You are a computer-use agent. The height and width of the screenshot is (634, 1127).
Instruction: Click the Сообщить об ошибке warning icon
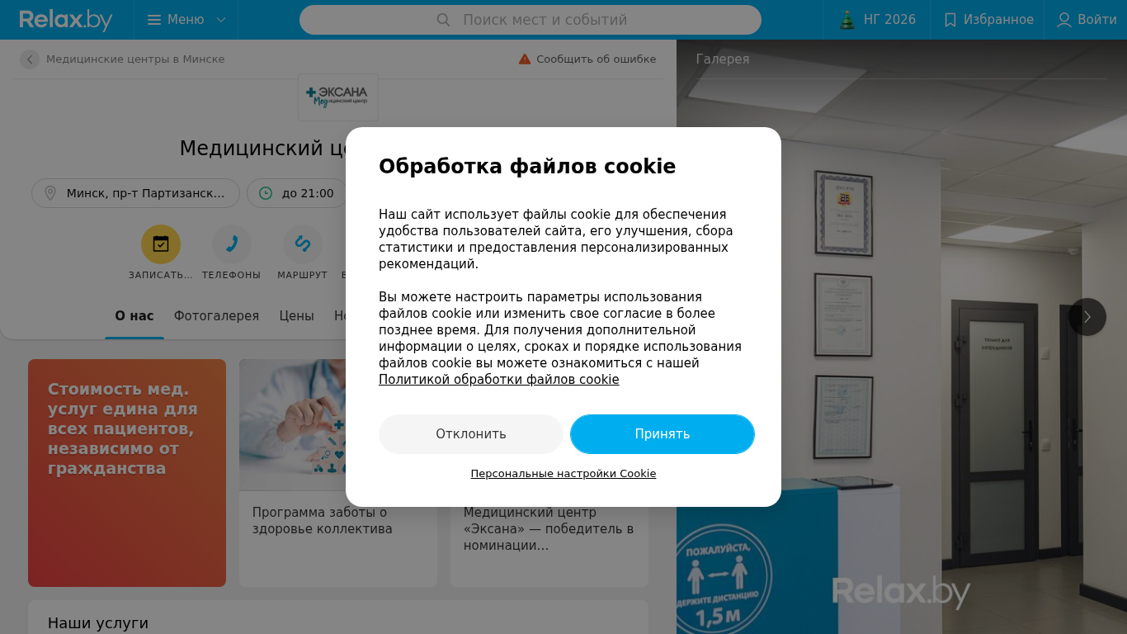(x=525, y=59)
